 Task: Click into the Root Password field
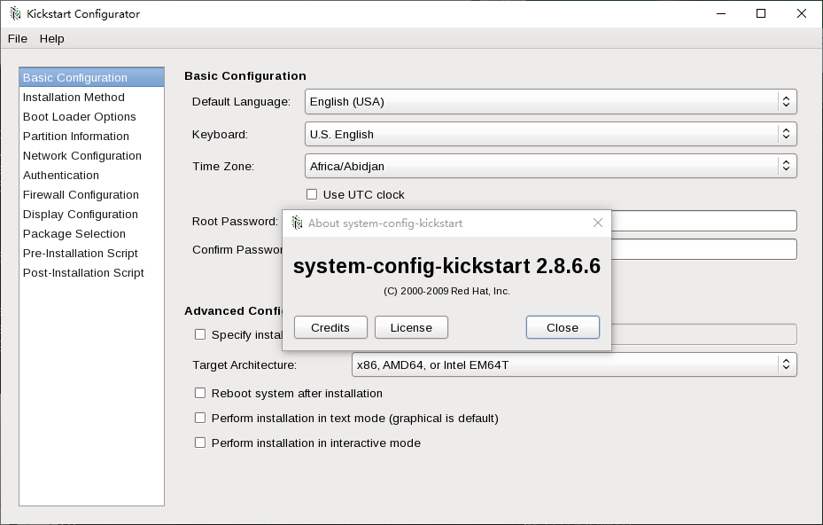pyautogui.click(x=704, y=221)
